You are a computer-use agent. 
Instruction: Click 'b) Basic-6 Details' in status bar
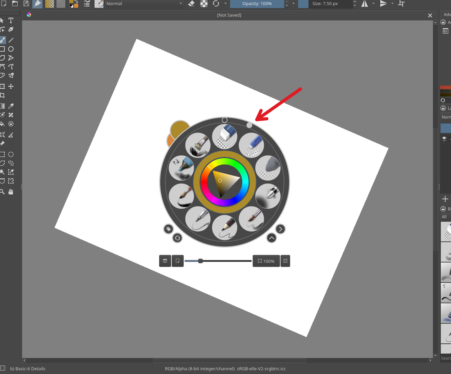tap(28, 369)
